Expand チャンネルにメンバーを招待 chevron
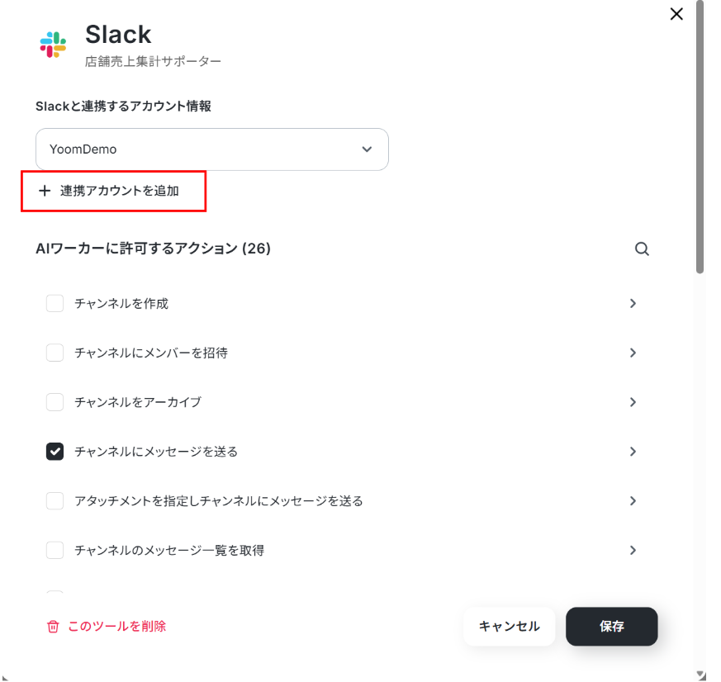The width and height of the screenshot is (721, 682). 633,353
